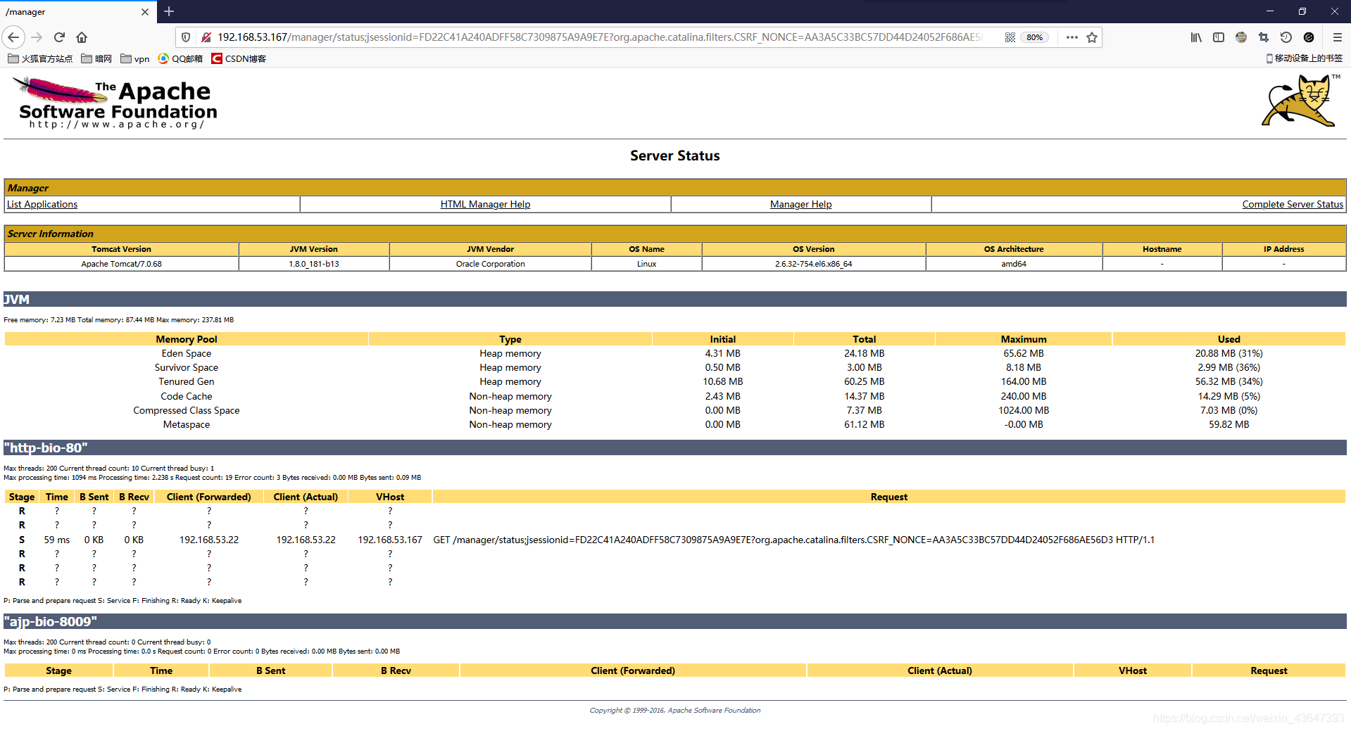Click the Code Cache memory pool row
Viewport: 1351px width, 731px height.
point(674,396)
